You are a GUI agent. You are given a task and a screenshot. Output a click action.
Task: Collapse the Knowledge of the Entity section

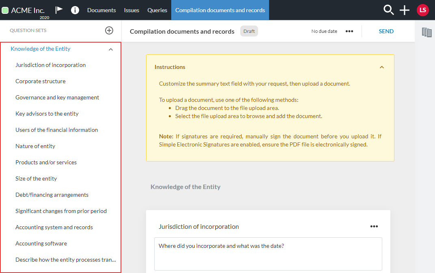coord(110,49)
